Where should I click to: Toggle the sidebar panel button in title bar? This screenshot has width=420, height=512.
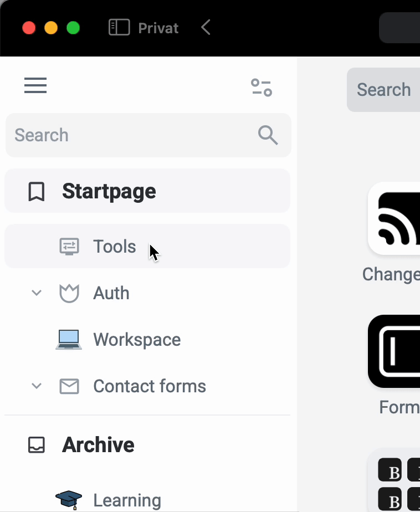119,28
